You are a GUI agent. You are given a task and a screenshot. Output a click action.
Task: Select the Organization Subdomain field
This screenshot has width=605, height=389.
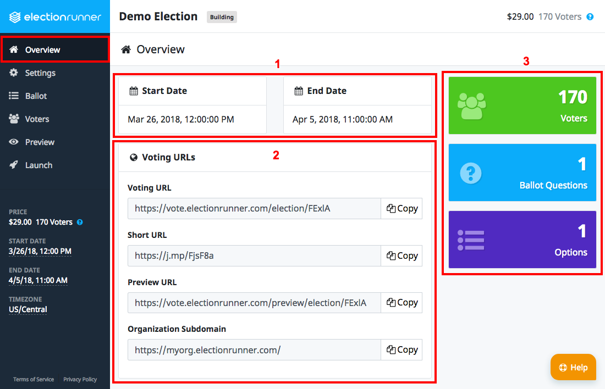point(254,349)
